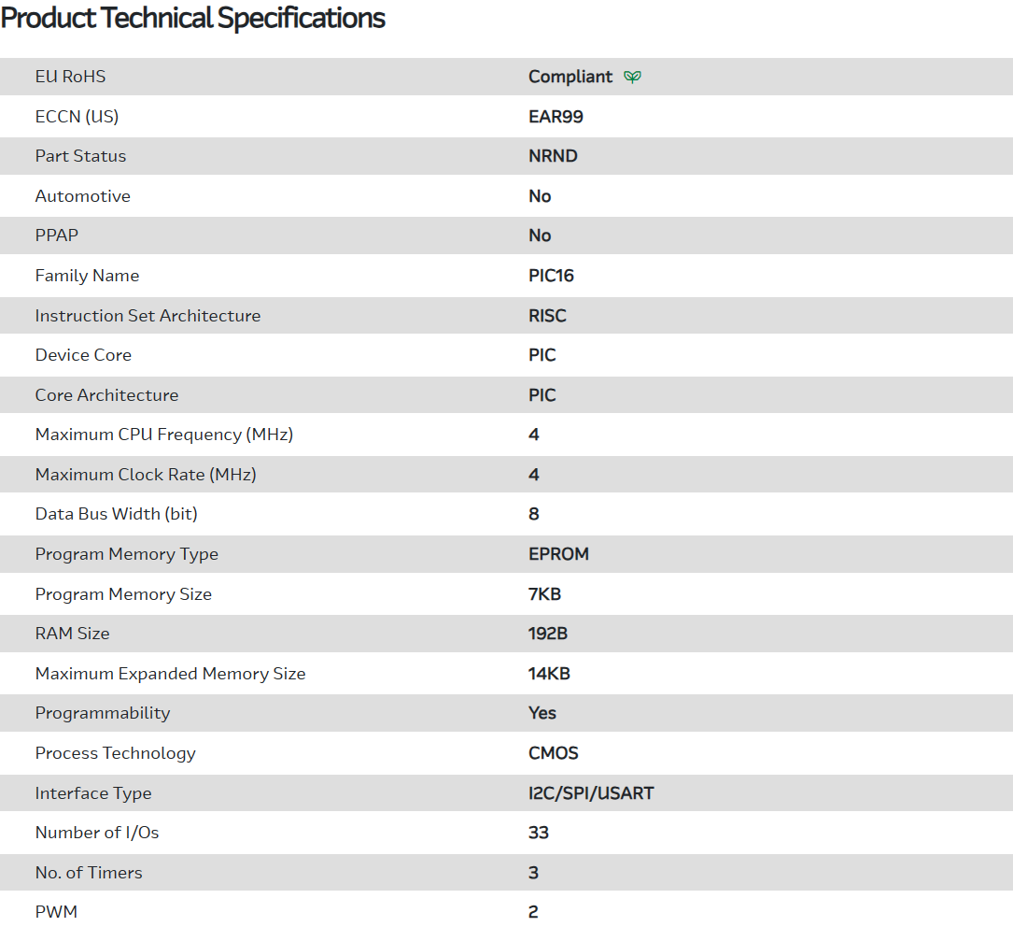The height and width of the screenshot is (927, 1013).
Task: Click the Data Bus Width (bit) label
Action: [116, 514]
